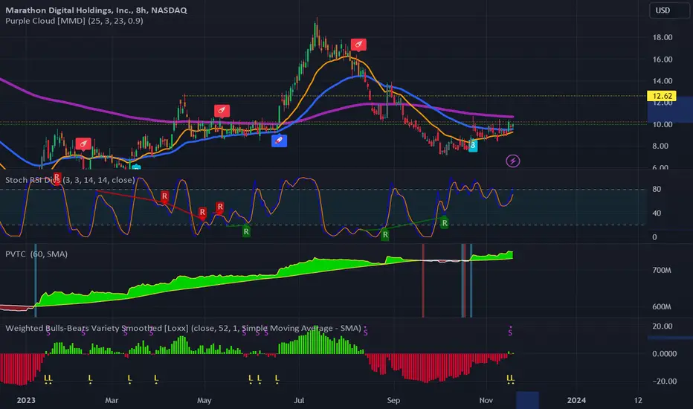Click the red R divergence label near late January

57,178
